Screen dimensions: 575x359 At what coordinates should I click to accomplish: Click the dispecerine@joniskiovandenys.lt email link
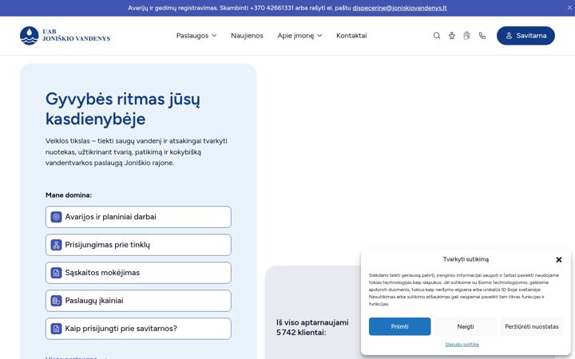(x=399, y=8)
